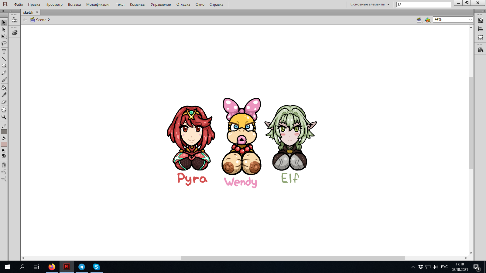Image resolution: width=486 pixels, height=273 pixels.
Task: Open the Edit Scene dropdown
Action: point(420,20)
